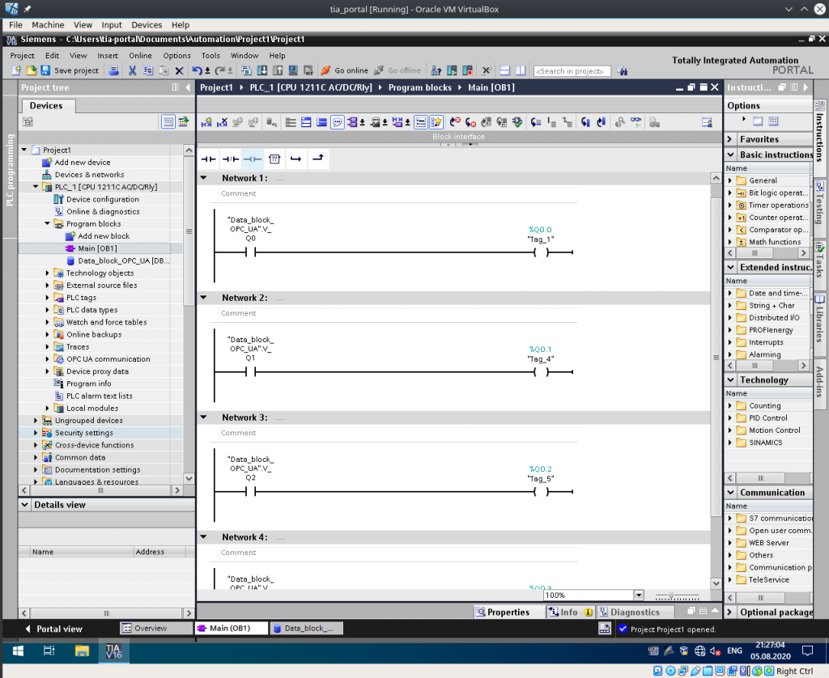Open the VirtualBox Devices menu
829x678 pixels.
click(x=147, y=25)
